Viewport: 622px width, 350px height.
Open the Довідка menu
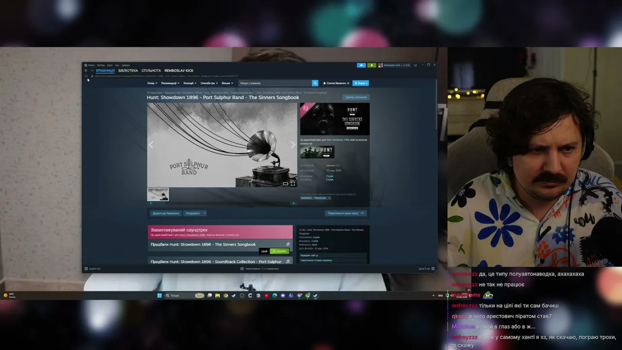[125, 65]
